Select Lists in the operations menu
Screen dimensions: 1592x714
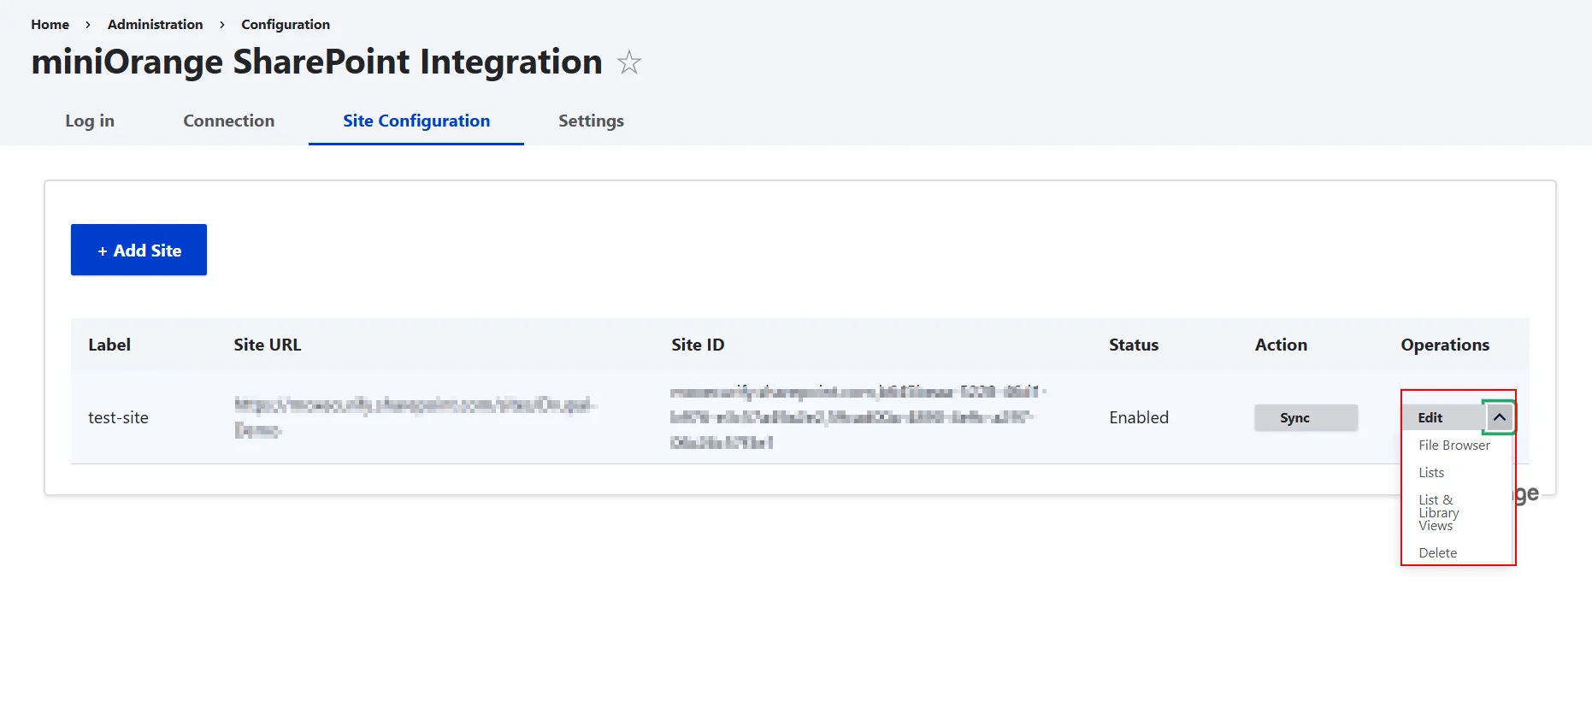(1431, 473)
